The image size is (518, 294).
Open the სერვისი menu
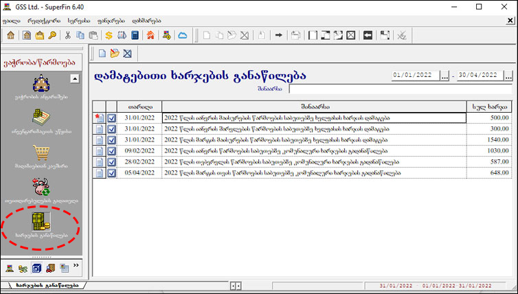(79, 21)
